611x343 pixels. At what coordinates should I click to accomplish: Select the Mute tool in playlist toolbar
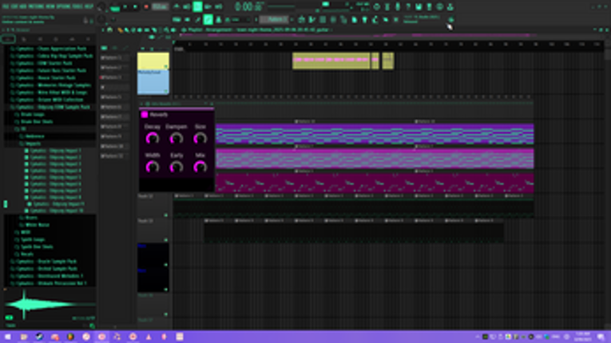coord(140,30)
